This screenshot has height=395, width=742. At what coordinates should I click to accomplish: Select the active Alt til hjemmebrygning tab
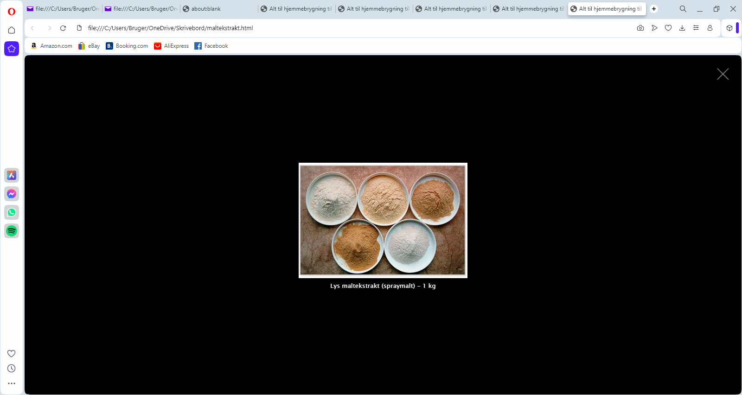click(x=607, y=9)
